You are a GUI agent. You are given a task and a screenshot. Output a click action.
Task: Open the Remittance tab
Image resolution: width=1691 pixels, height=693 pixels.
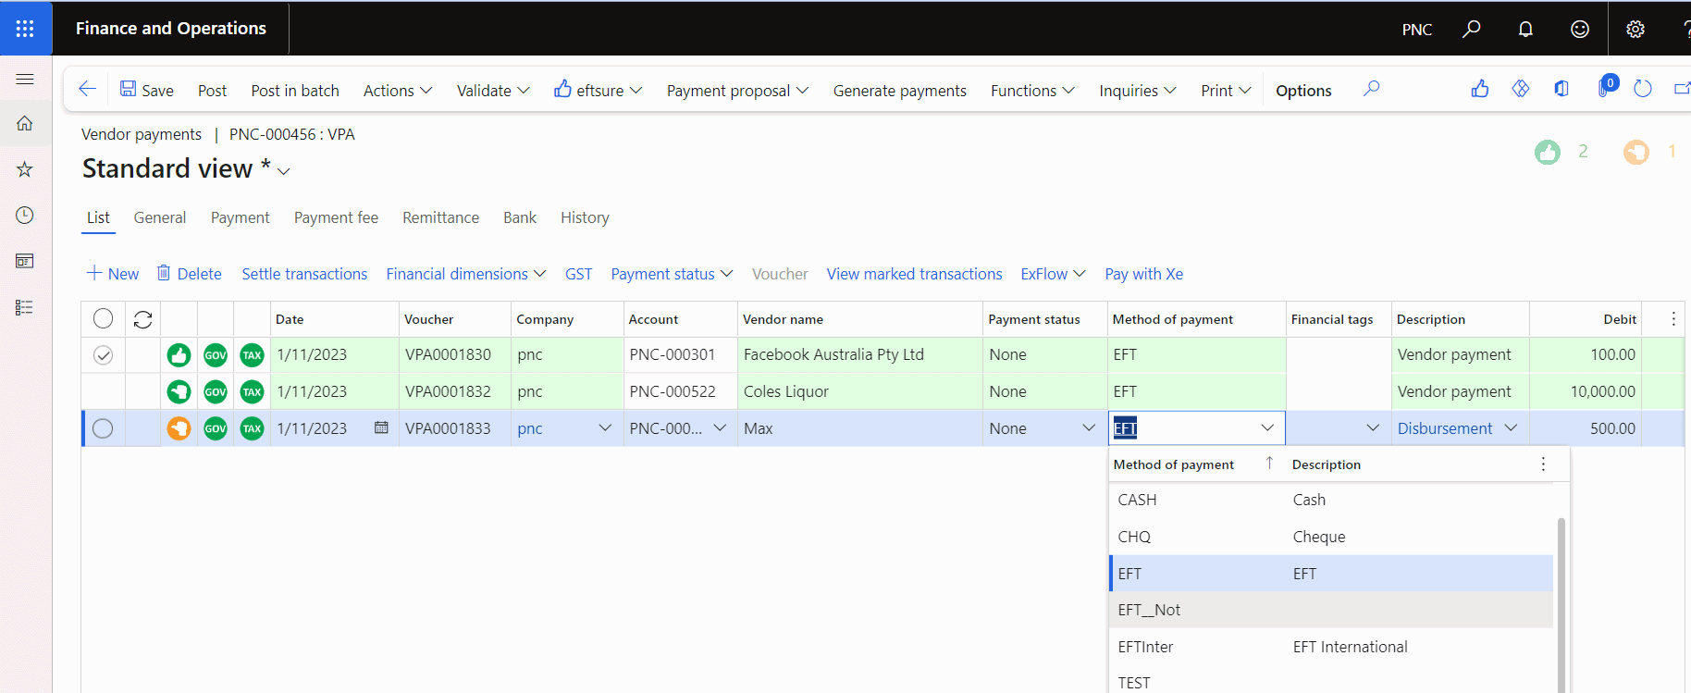[x=440, y=217]
